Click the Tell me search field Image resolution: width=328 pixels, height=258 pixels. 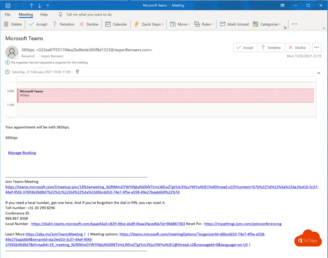click(x=89, y=14)
